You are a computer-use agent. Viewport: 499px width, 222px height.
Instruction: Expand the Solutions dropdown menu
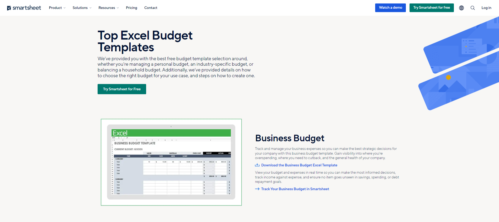coord(82,8)
